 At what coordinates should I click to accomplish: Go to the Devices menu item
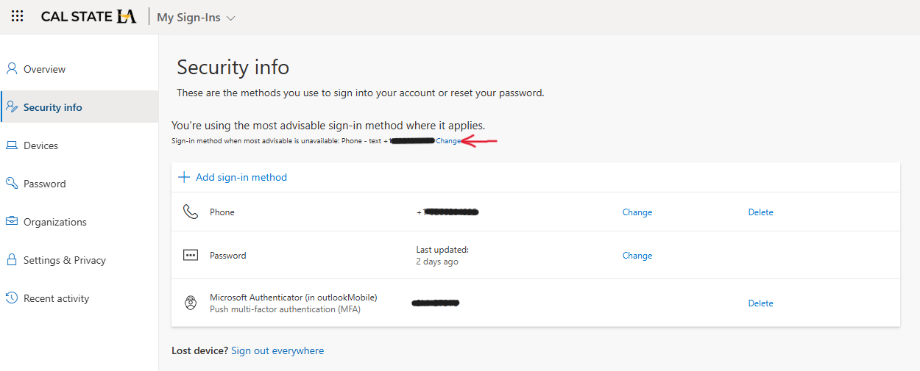click(40, 145)
